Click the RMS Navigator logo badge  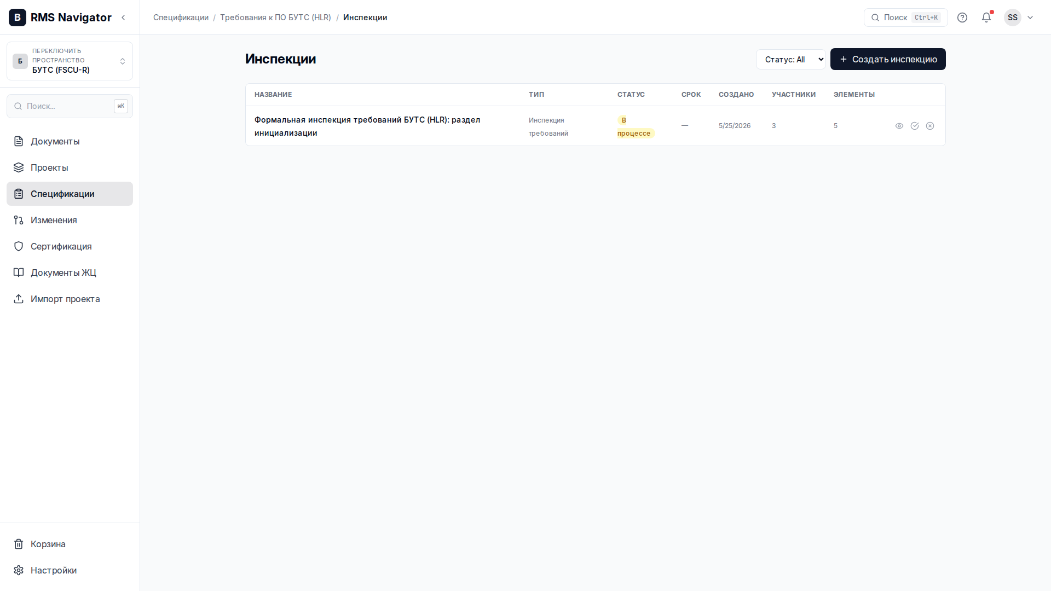click(x=18, y=18)
